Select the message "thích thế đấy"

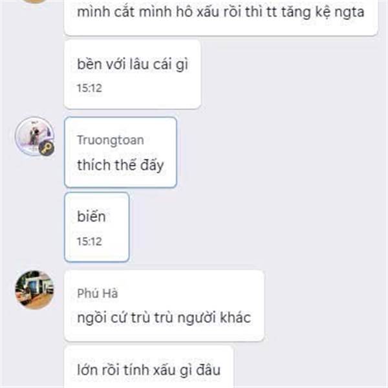tap(120, 152)
